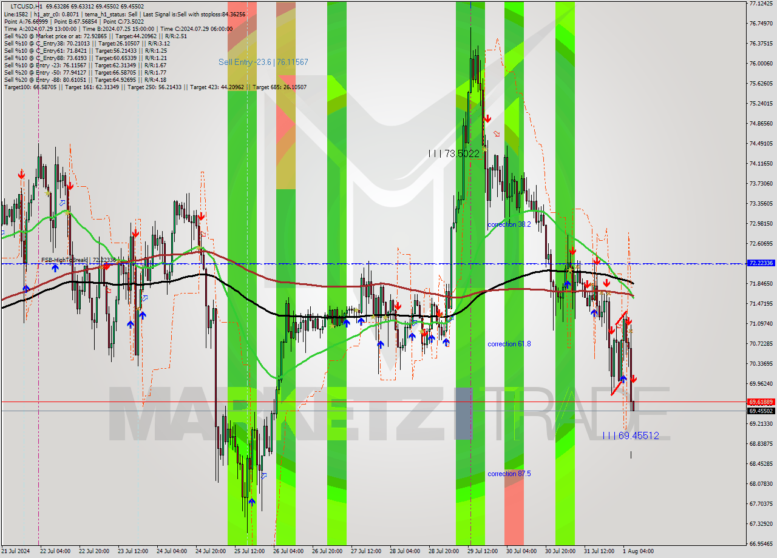Viewport: 777px width, 558px height.
Task: Click the 'Sell %20 @ Entry -88' line
Action: (x=85, y=79)
